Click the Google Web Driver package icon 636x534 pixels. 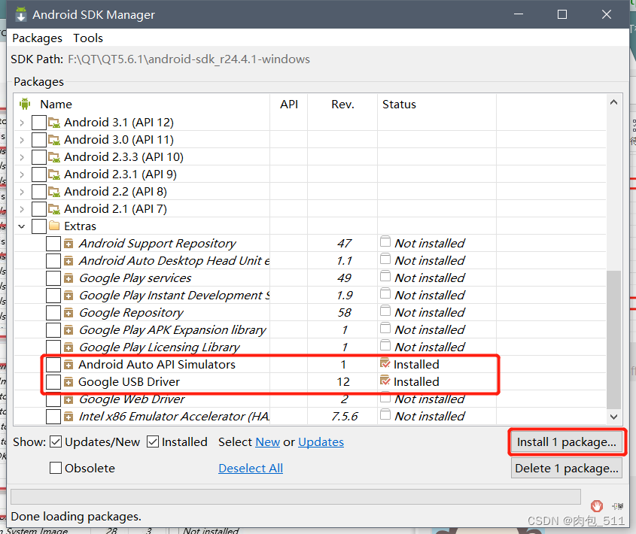click(68, 400)
